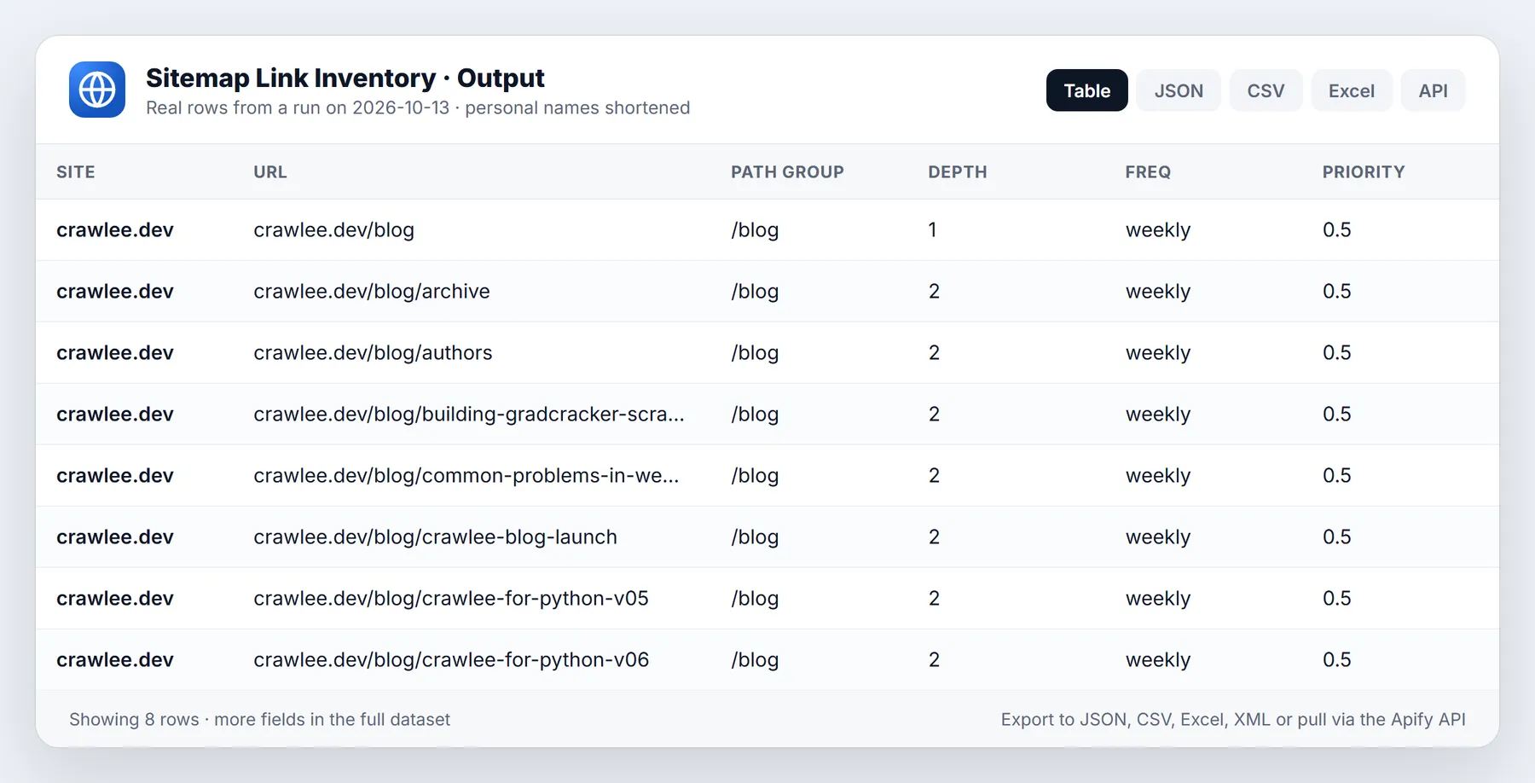The height and width of the screenshot is (783, 1535).
Task: Click the URL cell crawlee.dev/blog
Action: click(x=333, y=229)
